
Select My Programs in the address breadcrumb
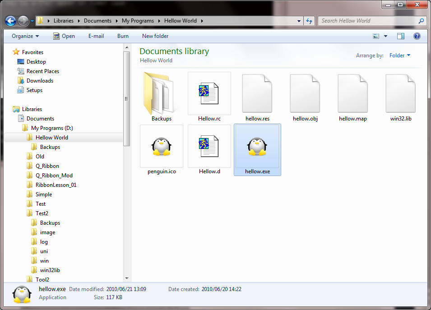pos(138,21)
